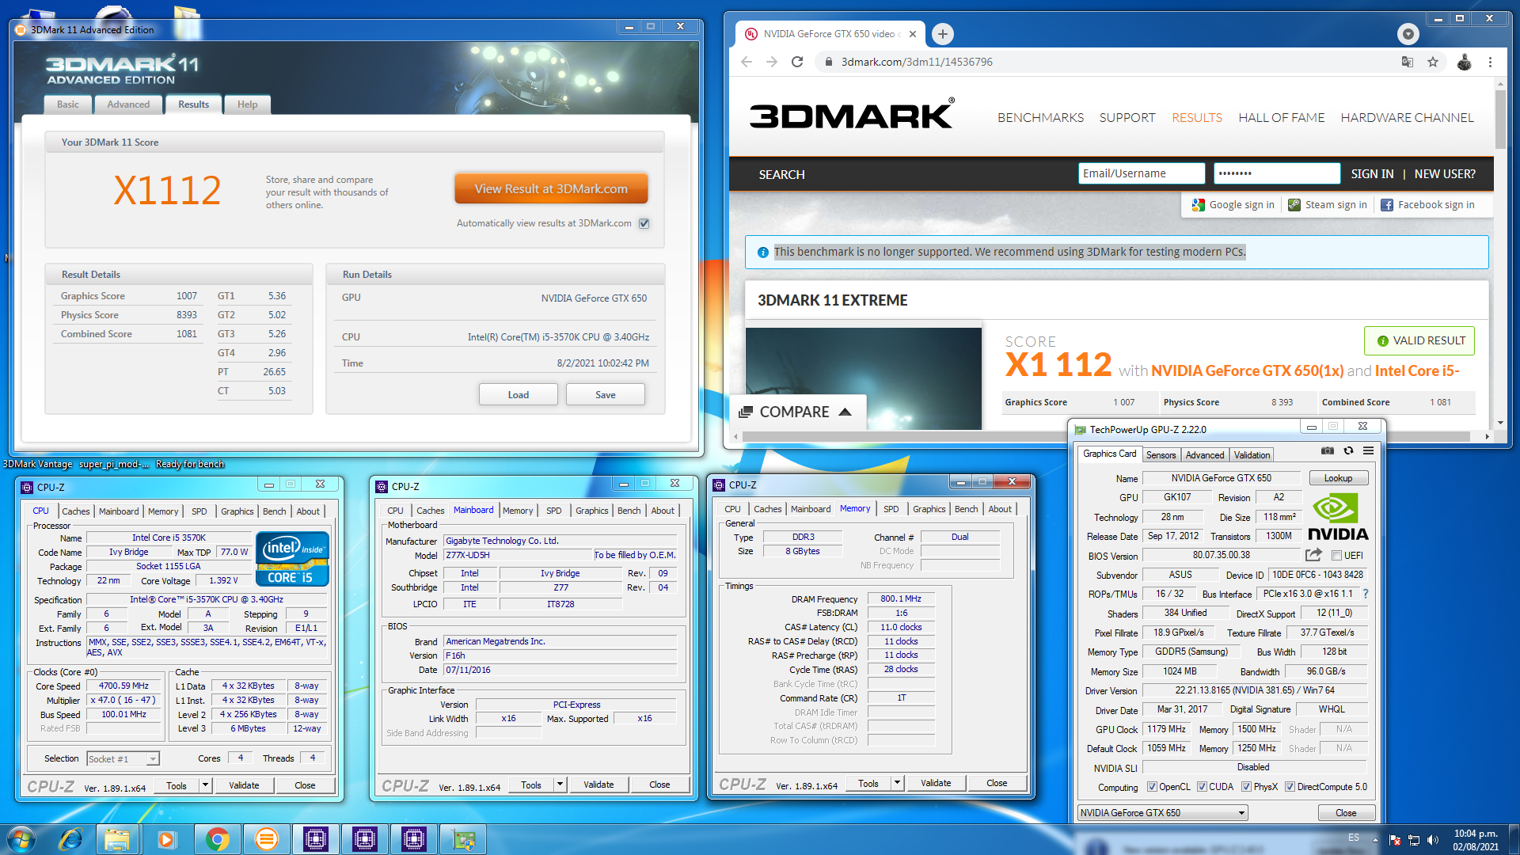Take a GPU-Z screenshot with camera icon

(x=1328, y=450)
